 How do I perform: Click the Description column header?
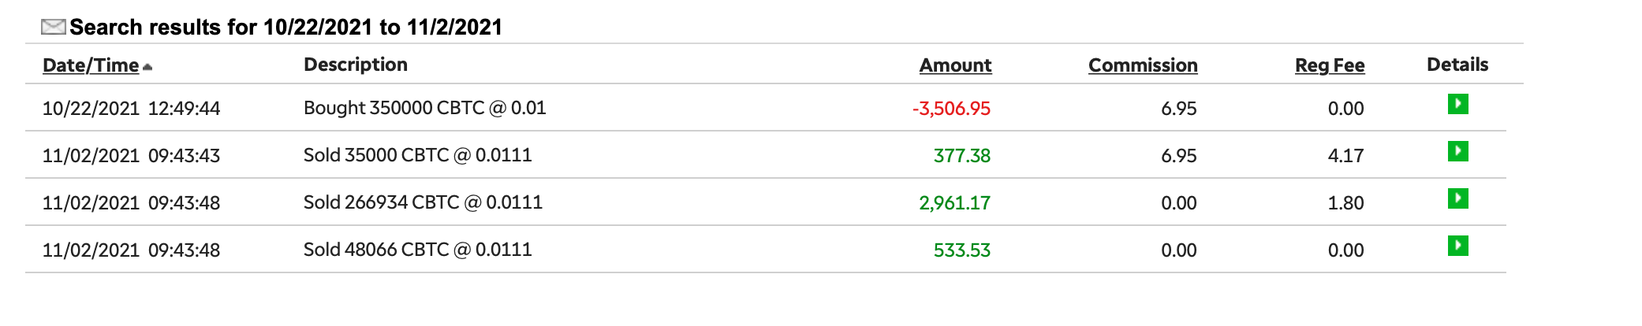pos(356,65)
